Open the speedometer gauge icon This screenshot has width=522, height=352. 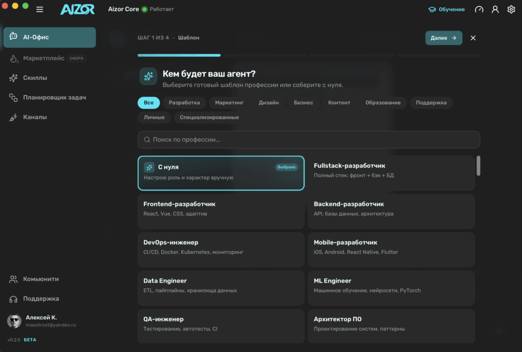[x=479, y=9]
